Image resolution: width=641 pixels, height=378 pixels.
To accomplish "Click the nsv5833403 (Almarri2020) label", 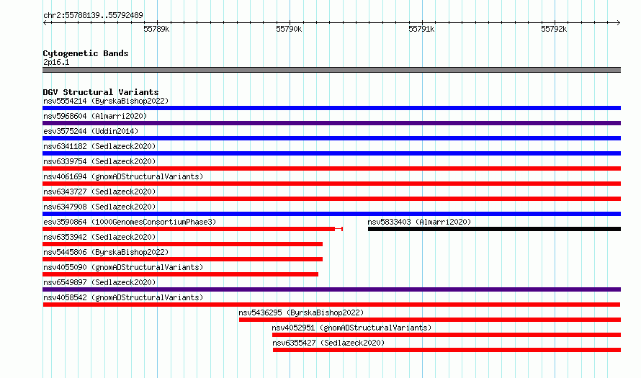I will 419,222.
